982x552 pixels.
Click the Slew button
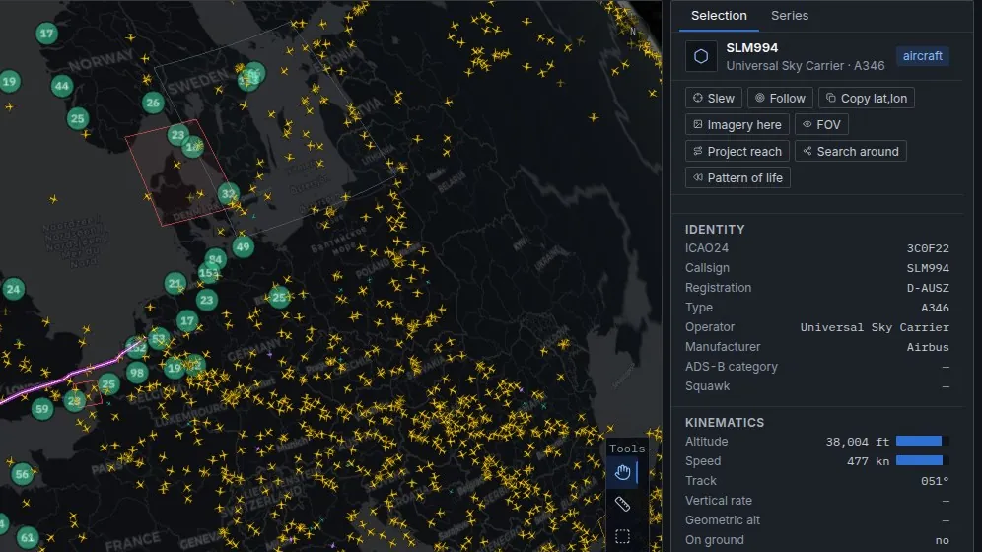(713, 99)
